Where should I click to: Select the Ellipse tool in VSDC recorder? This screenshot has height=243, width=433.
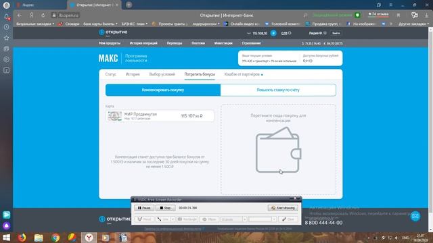pyautogui.click(x=209, y=219)
